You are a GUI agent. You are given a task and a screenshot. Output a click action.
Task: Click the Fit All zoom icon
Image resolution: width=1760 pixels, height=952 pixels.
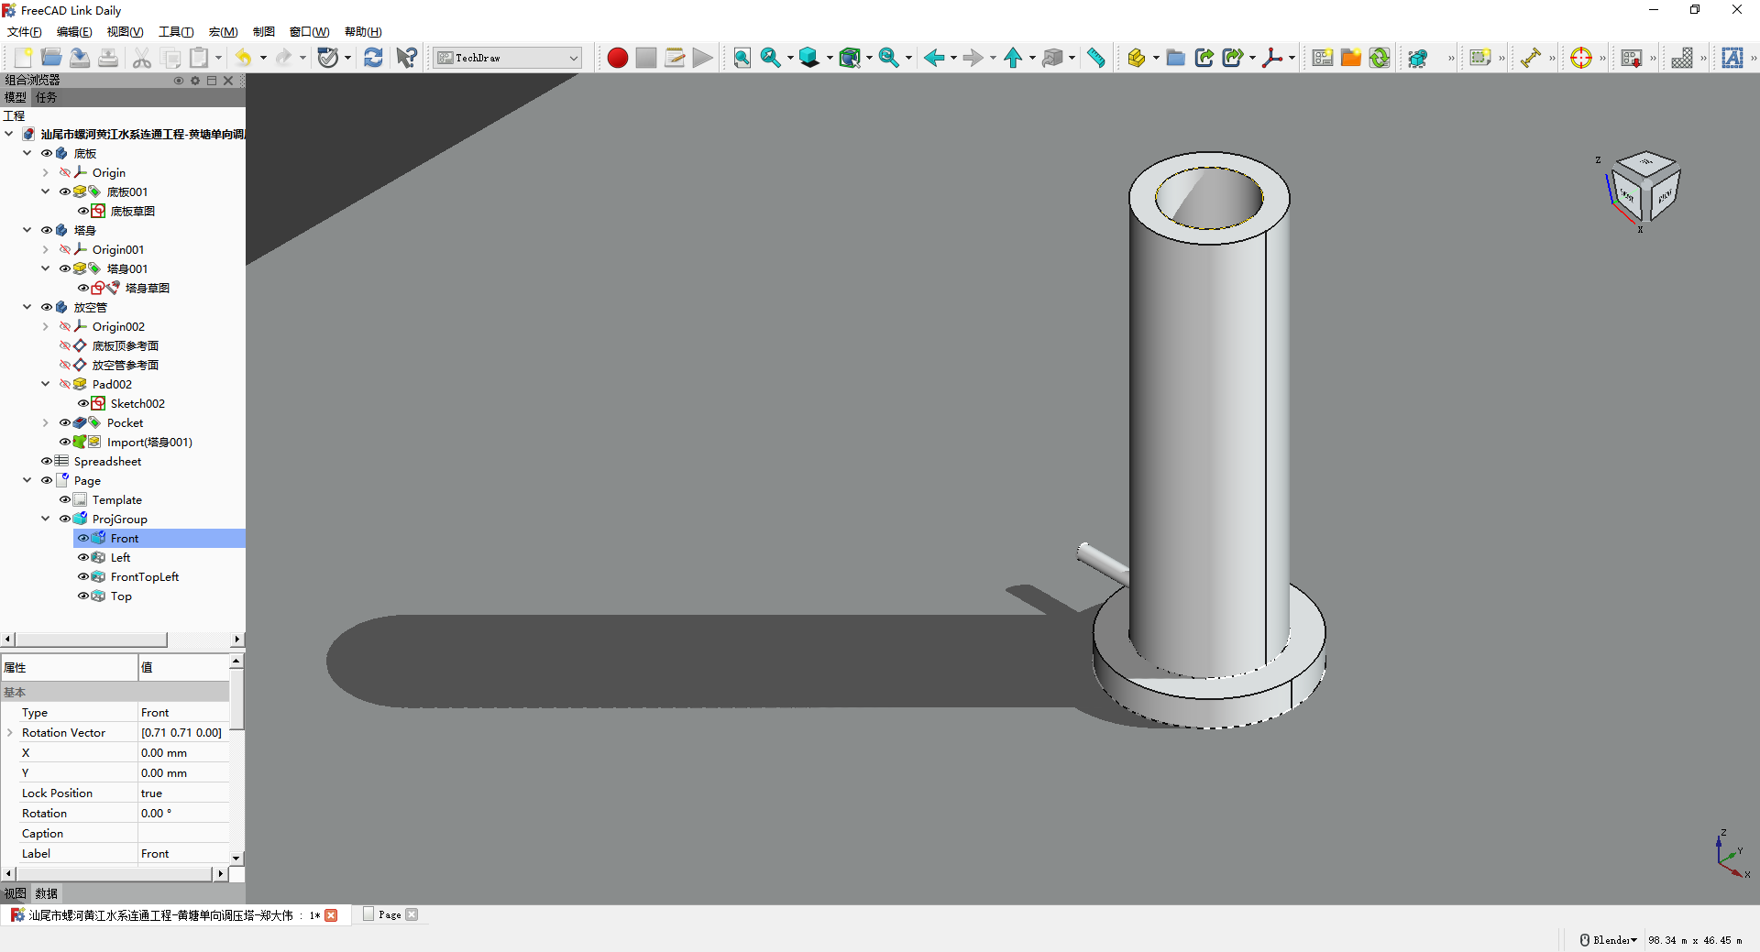click(742, 58)
